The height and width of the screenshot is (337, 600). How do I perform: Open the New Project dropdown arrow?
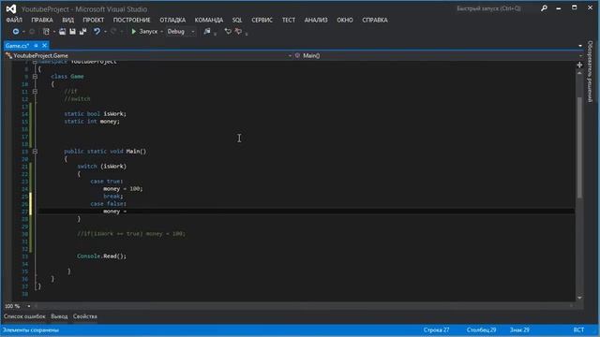coord(54,32)
